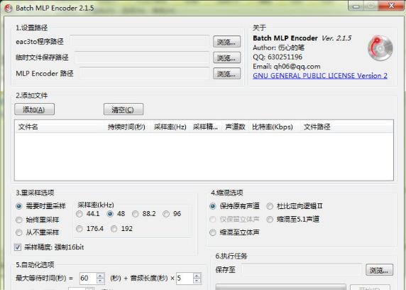Increase the audio length multiplier 5
Screen dimensions: 406x290
pos(197,276)
